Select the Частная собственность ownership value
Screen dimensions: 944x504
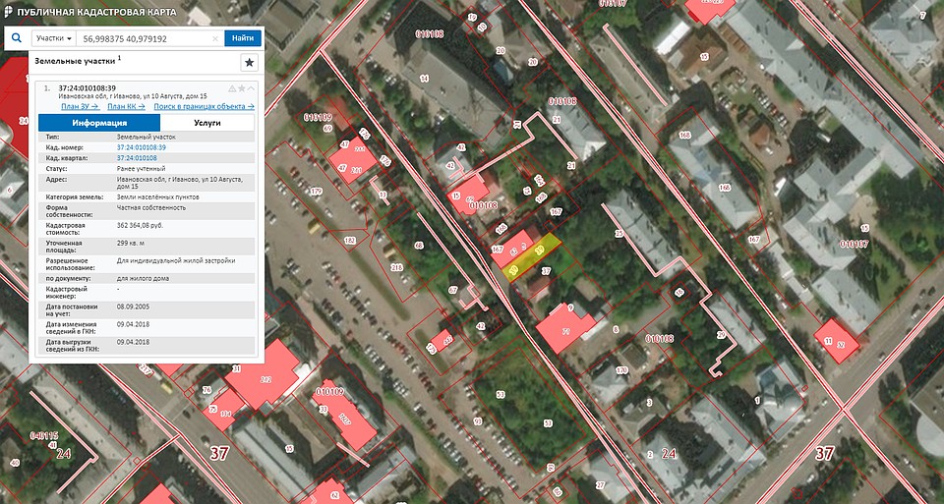tap(151, 207)
